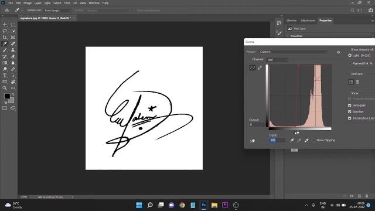Switch to the Libraries tab

click(291, 21)
